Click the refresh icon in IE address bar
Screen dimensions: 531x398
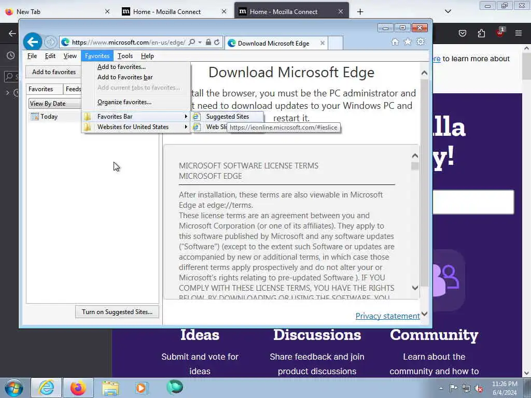(217, 42)
